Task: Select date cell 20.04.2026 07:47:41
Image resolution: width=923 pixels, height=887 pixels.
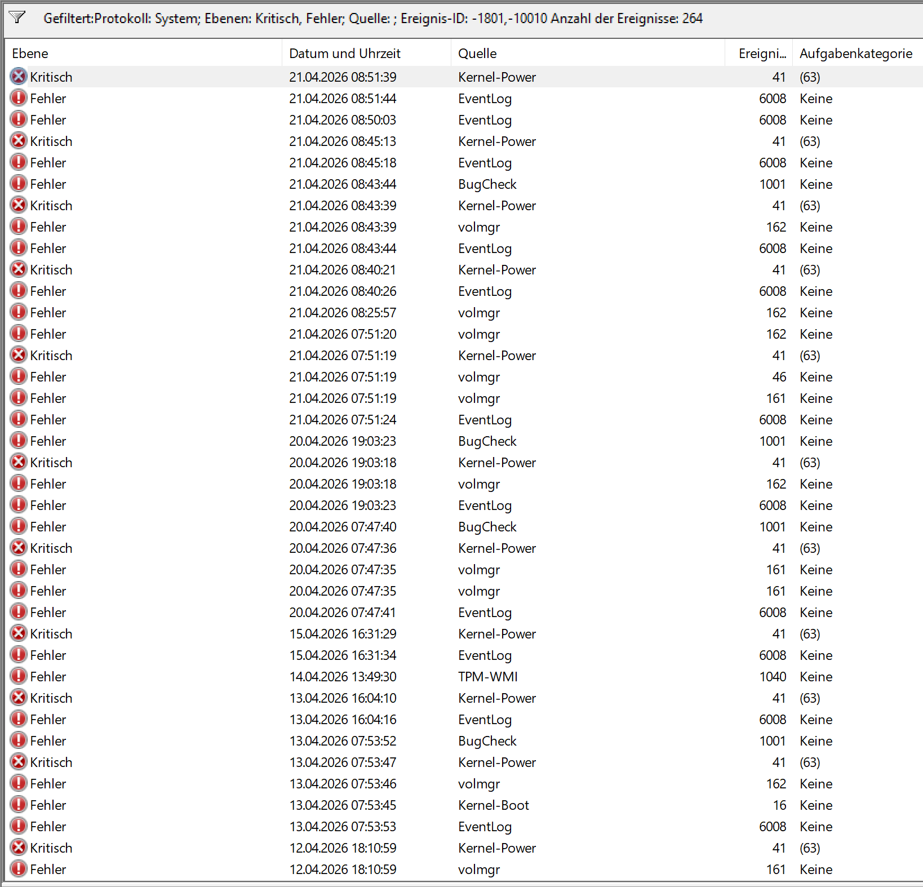Action: (343, 613)
